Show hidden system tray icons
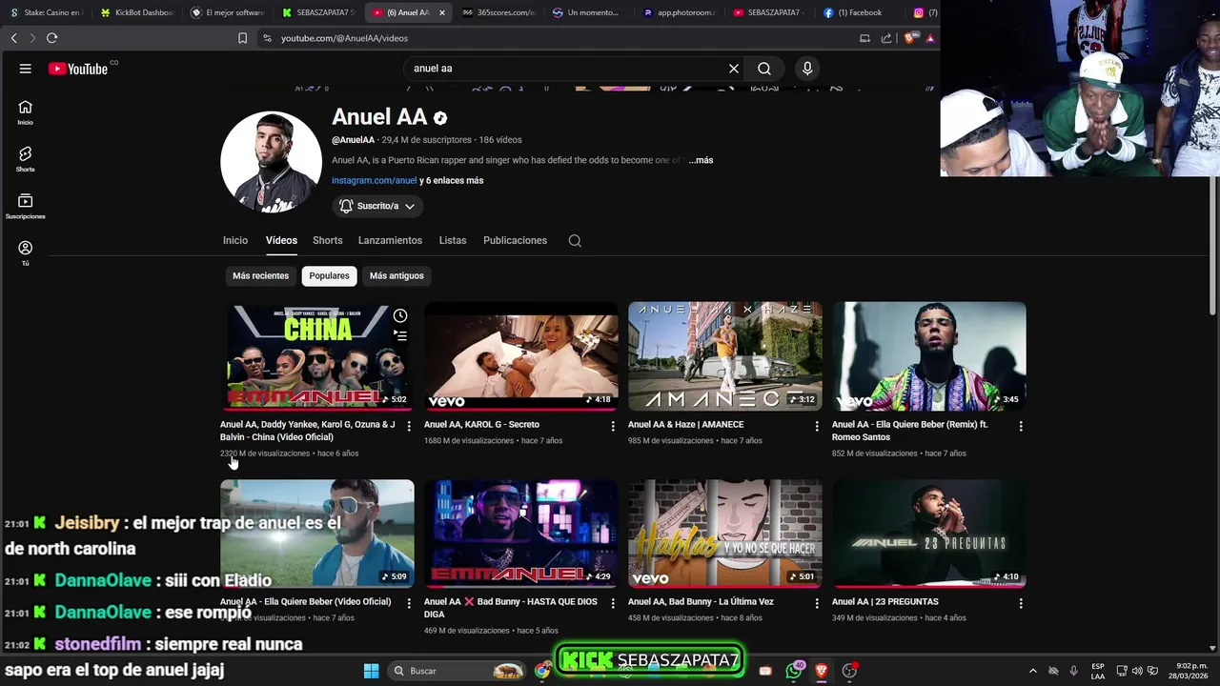 1032,671
